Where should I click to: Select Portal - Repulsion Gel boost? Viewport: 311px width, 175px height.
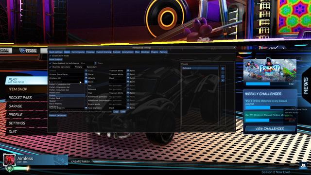pyautogui.click(x=67, y=90)
